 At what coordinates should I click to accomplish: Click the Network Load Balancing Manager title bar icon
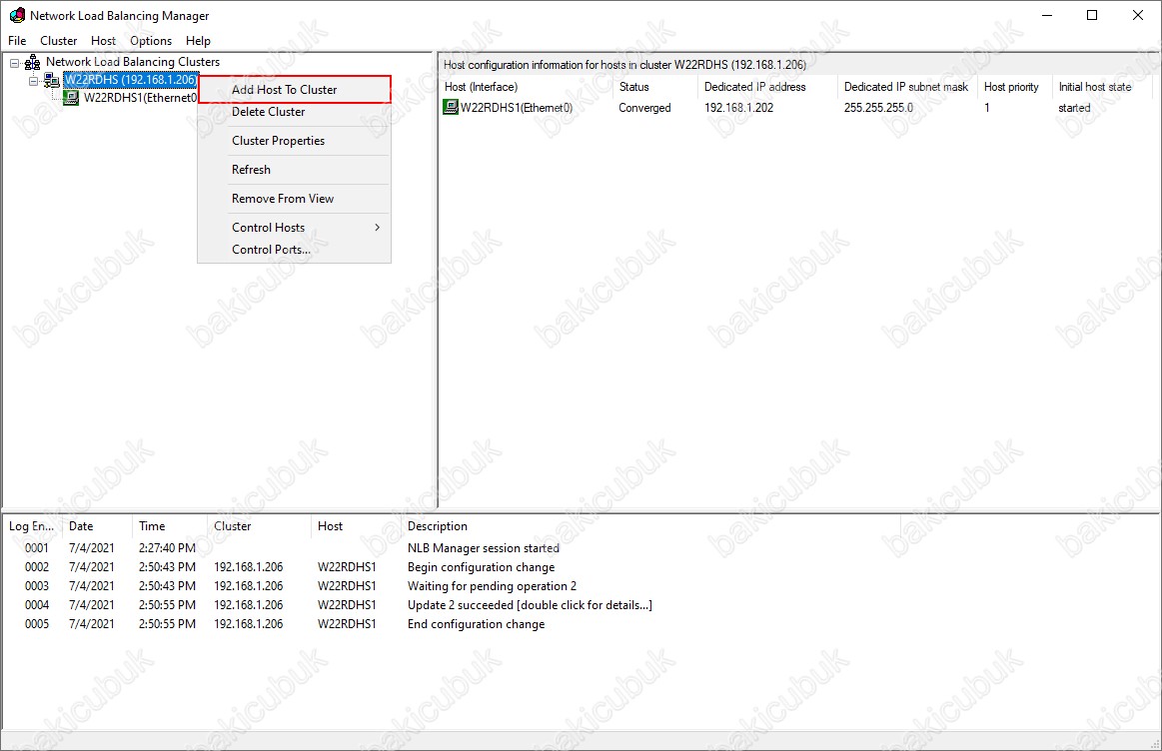point(17,16)
